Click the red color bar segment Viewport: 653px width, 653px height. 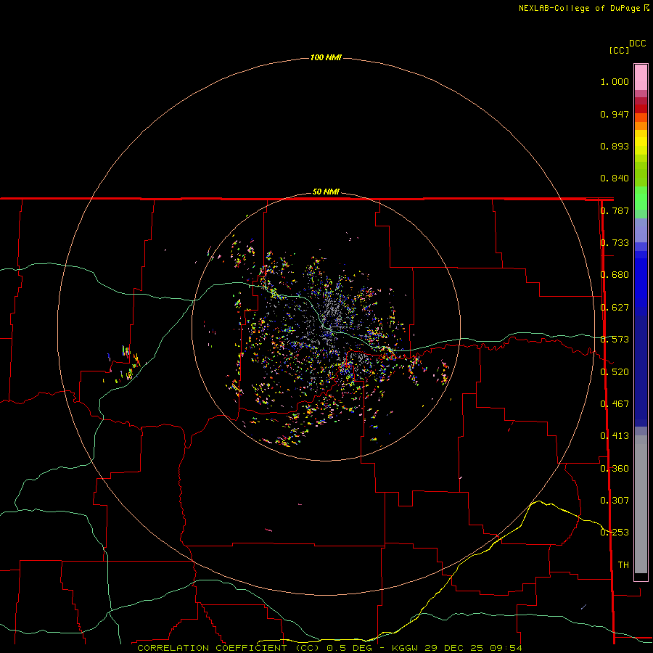[x=641, y=109]
